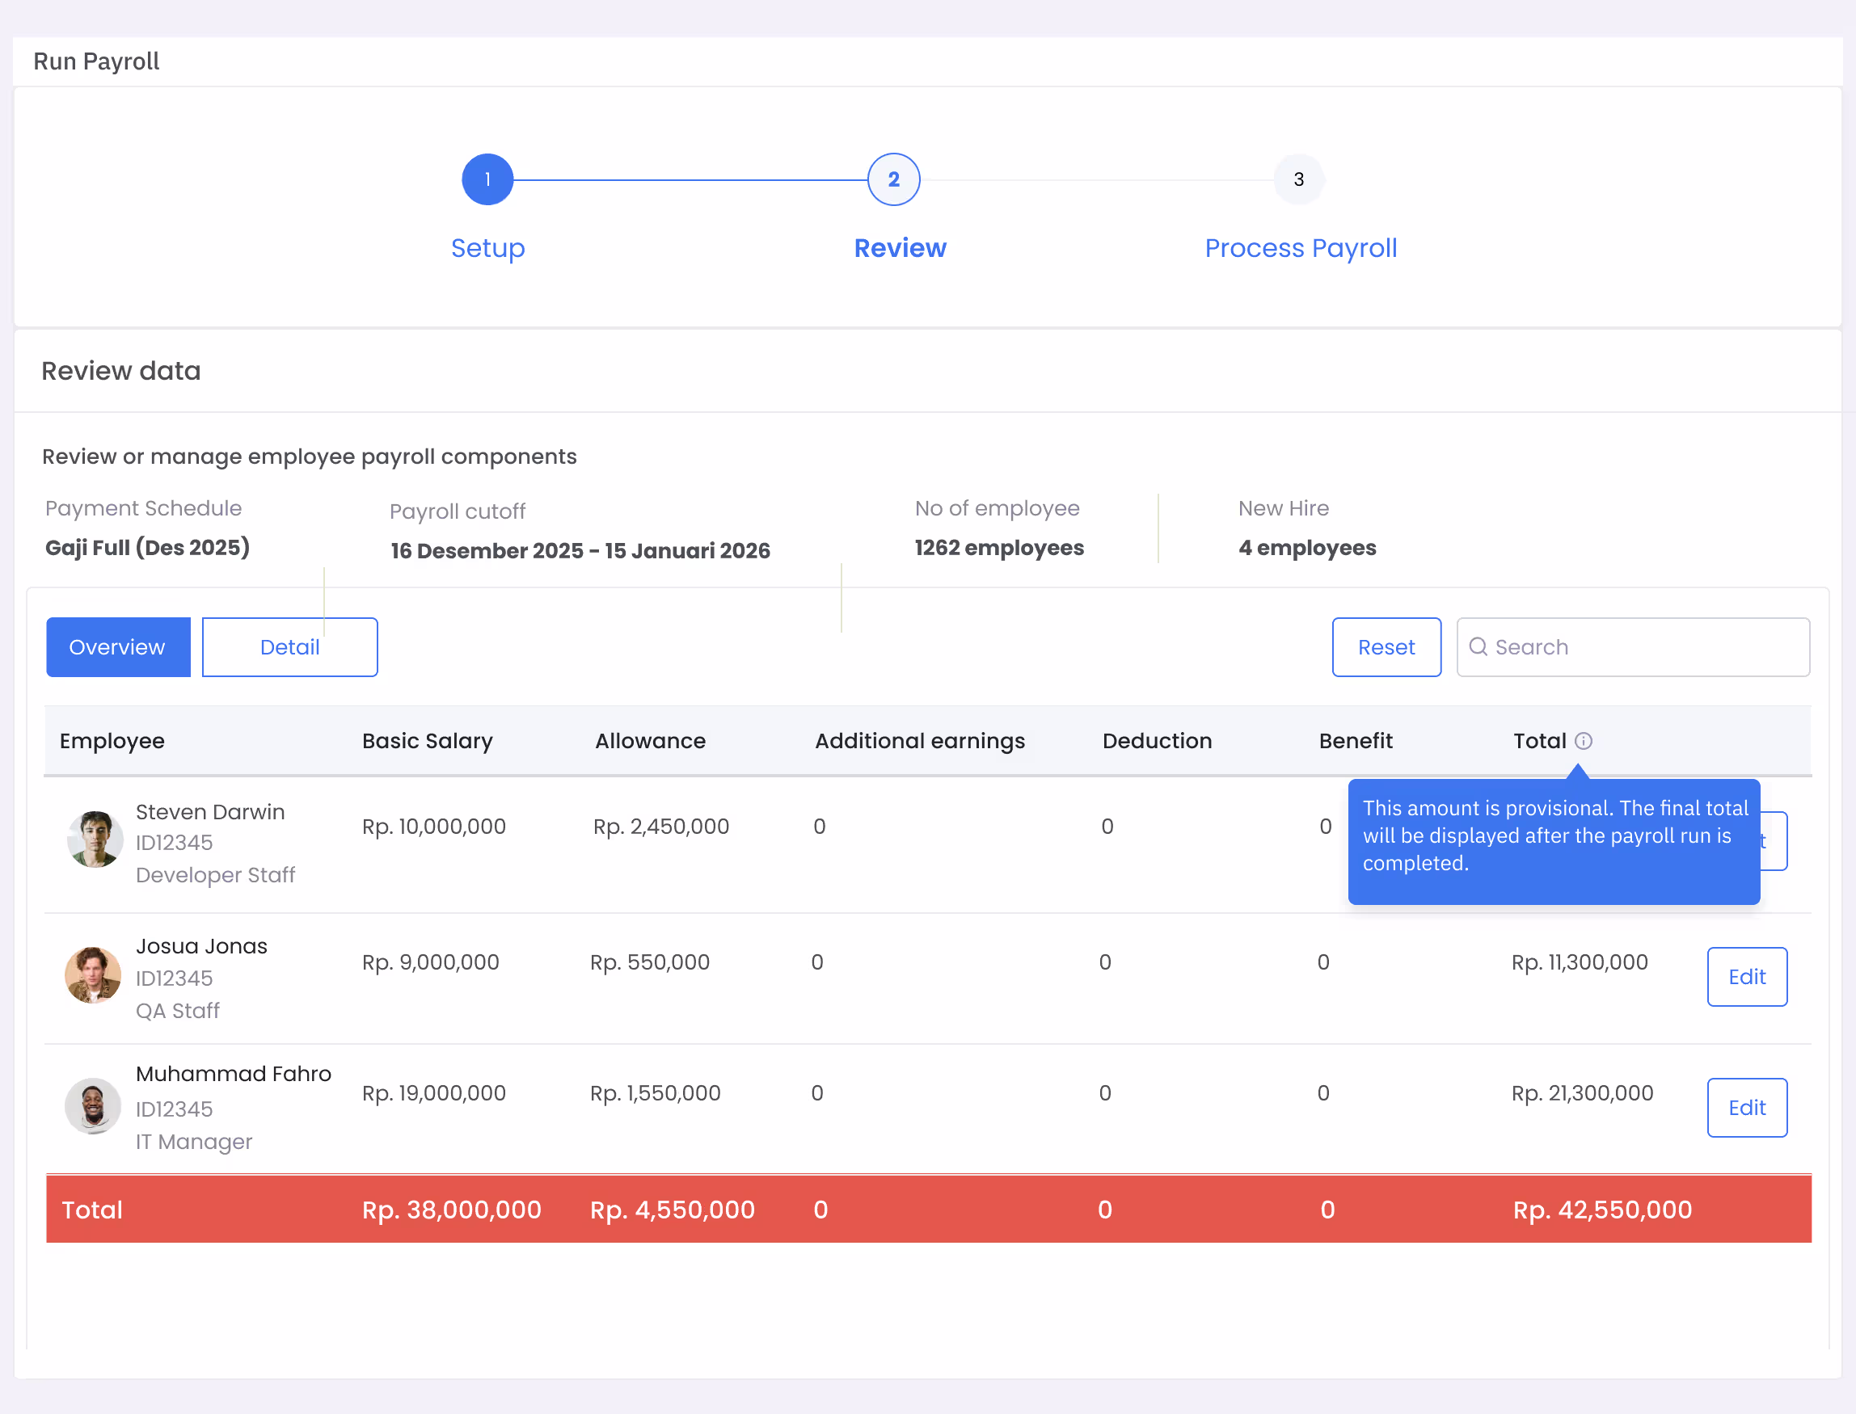Screen dimensions: 1856x1414
Task: Open Josua Jonas's avatar photo
Action: pyautogui.click(x=93, y=974)
